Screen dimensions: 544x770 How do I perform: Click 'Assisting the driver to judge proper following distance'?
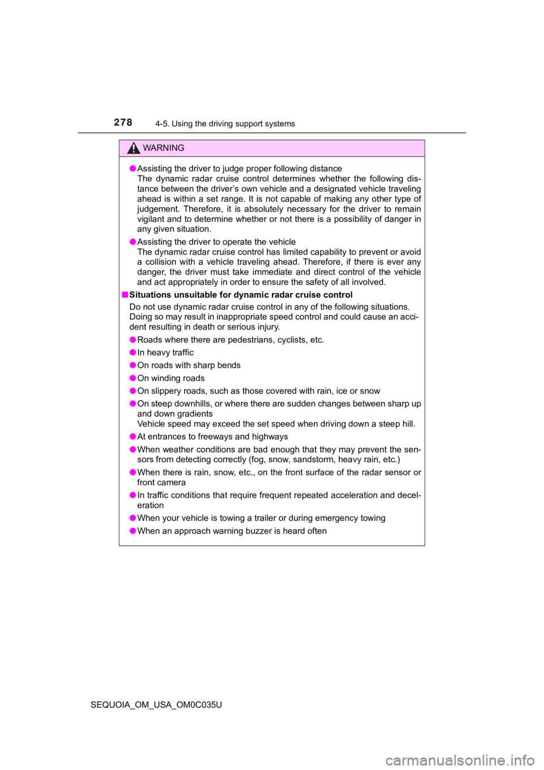click(240, 168)
